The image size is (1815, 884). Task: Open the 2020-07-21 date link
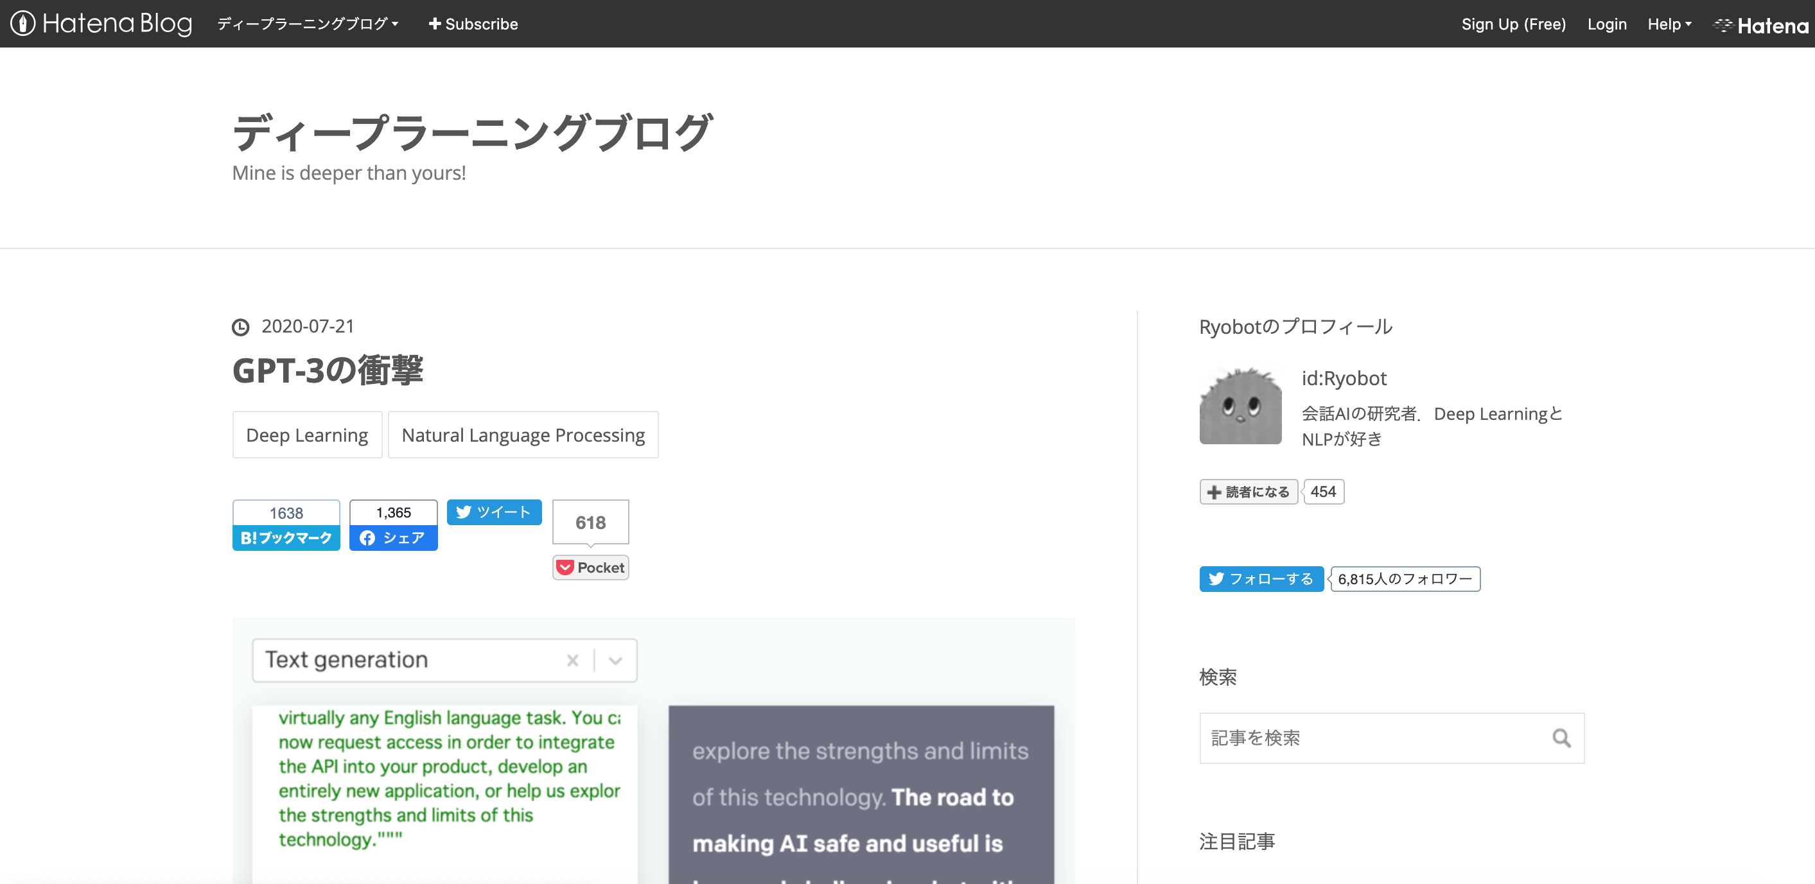(308, 326)
